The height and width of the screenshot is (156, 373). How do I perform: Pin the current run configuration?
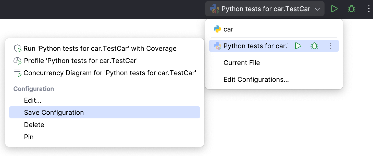(x=29, y=137)
